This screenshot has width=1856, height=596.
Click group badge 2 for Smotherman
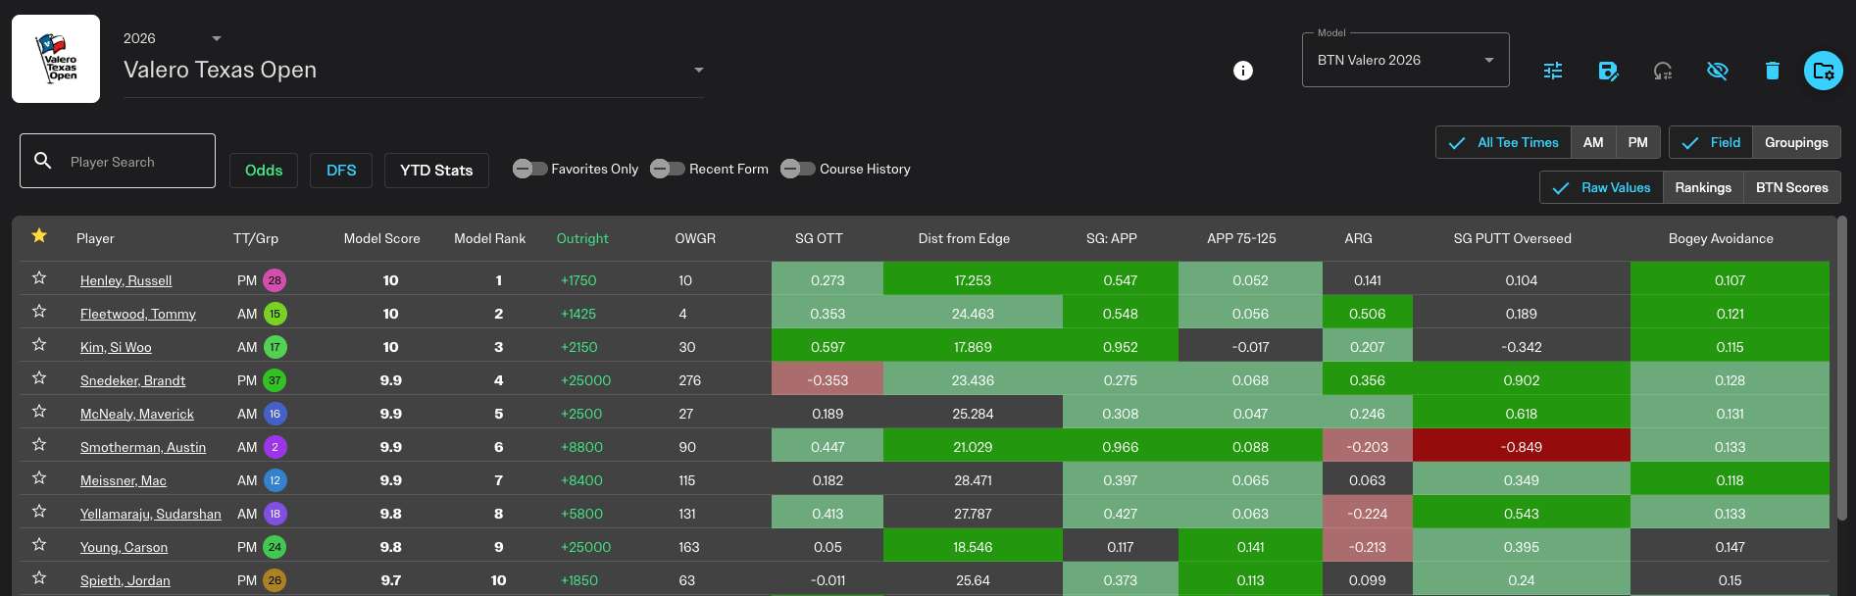(x=275, y=447)
